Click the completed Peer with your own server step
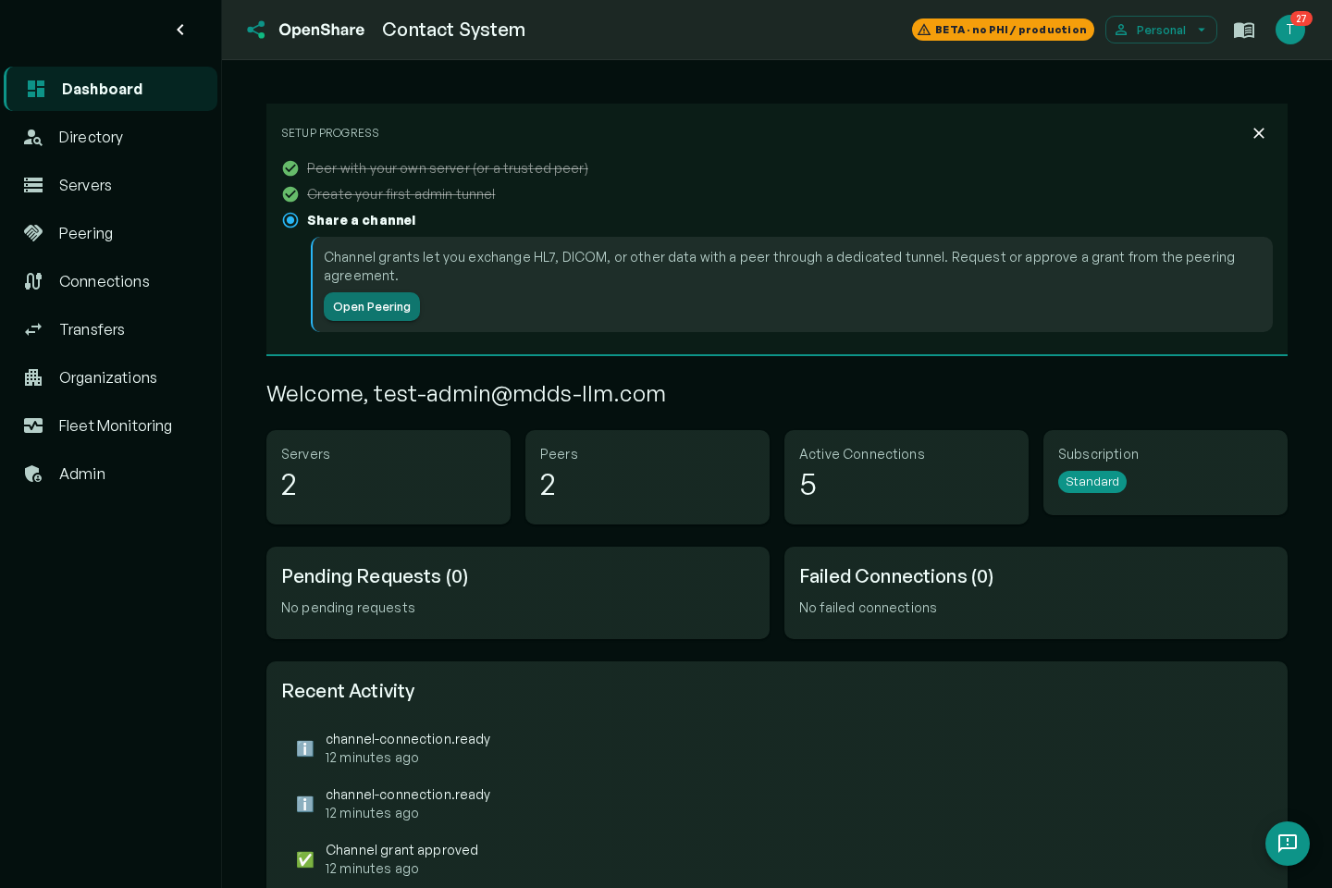Screen dimensions: 1332x888 tap(448, 168)
